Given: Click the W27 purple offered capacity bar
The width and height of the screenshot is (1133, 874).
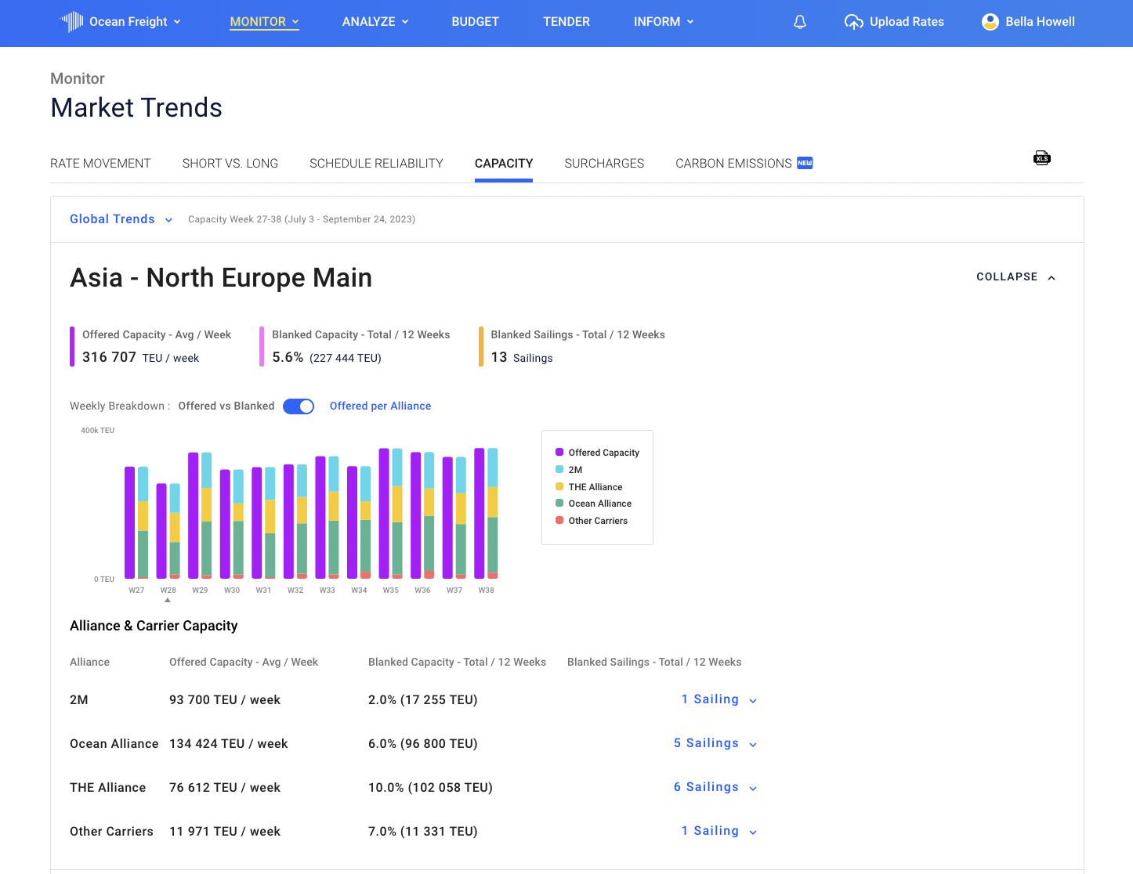Looking at the screenshot, I should [129, 522].
